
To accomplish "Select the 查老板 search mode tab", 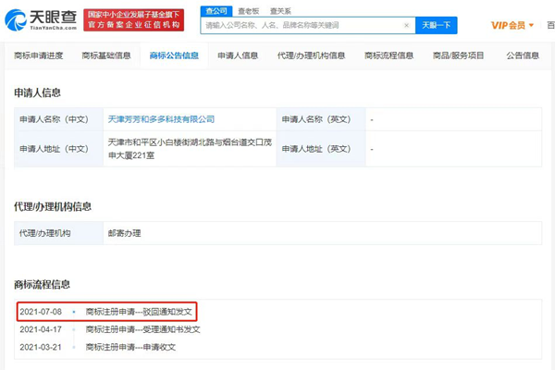I will [x=244, y=10].
